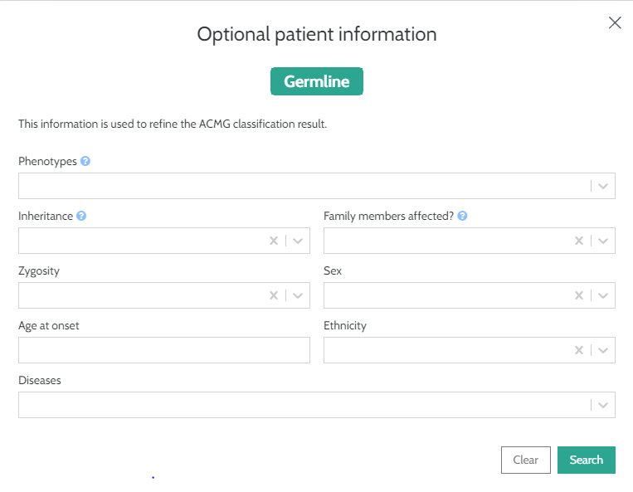The width and height of the screenshot is (633, 492).
Task: Expand the Zygosity dropdown chevron
Action: pos(298,295)
